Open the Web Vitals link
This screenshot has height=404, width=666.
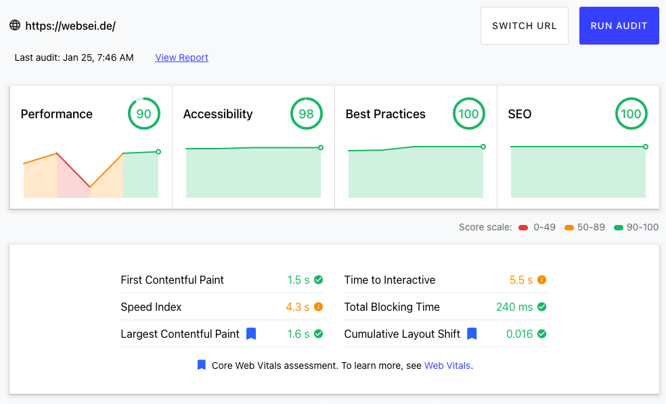click(447, 365)
